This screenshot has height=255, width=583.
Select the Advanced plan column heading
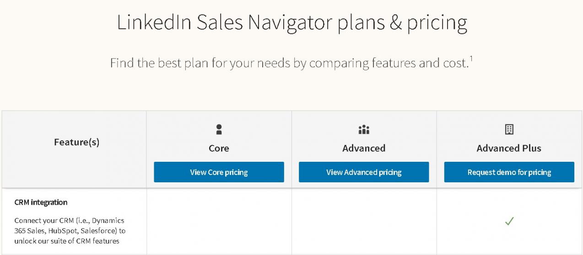(x=364, y=148)
